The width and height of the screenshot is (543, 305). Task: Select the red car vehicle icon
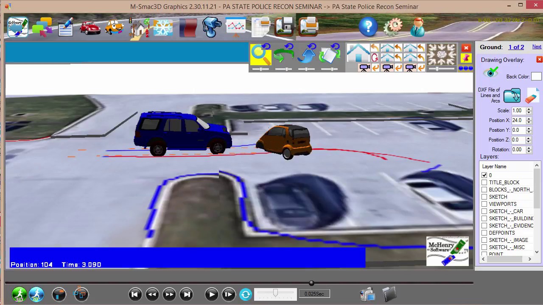[90, 27]
